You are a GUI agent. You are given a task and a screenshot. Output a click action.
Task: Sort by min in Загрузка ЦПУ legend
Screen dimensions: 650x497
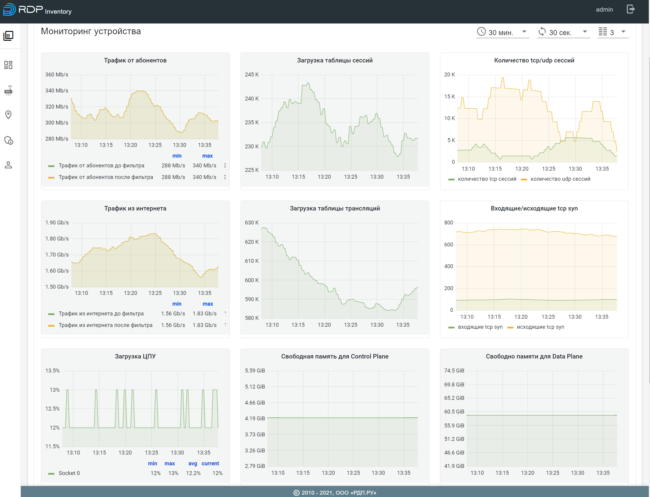pos(153,463)
